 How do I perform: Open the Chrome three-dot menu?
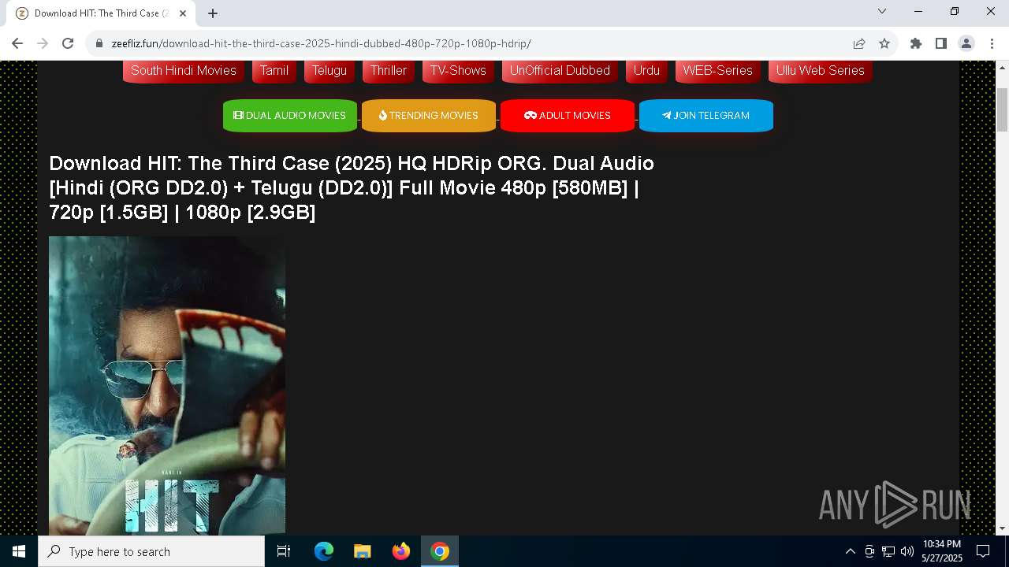[x=992, y=43]
